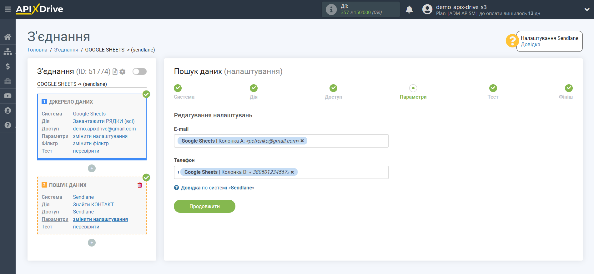Go to the Тест step
The image size is (594, 274).
pyautogui.click(x=493, y=88)
